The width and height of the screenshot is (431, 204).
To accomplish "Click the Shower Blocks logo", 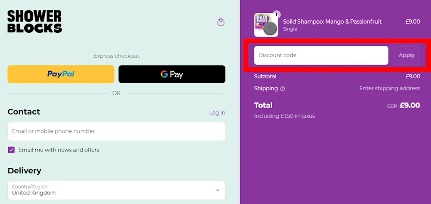I will [34, 22].
